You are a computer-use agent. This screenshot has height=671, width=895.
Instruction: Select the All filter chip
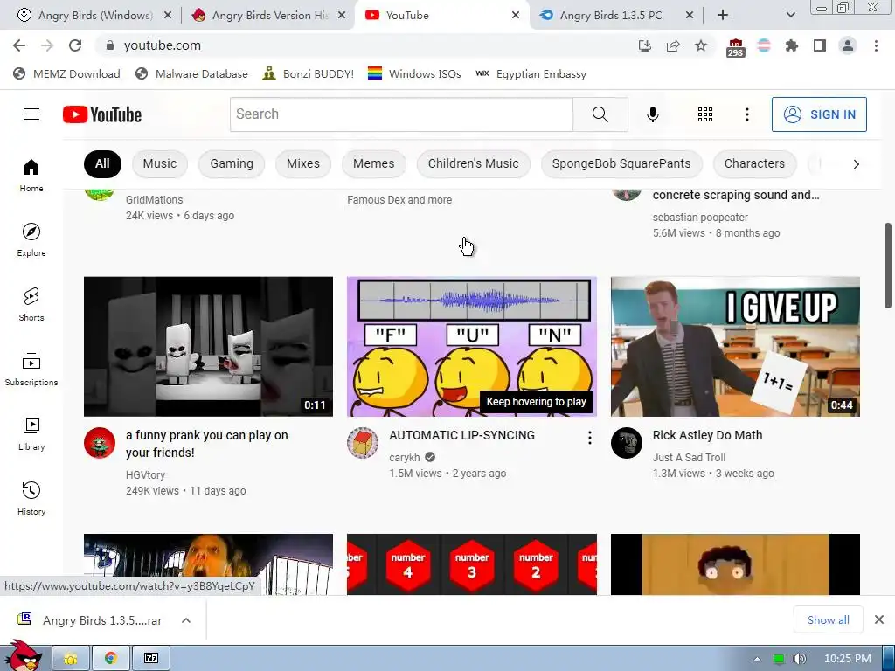coord(102,163)
